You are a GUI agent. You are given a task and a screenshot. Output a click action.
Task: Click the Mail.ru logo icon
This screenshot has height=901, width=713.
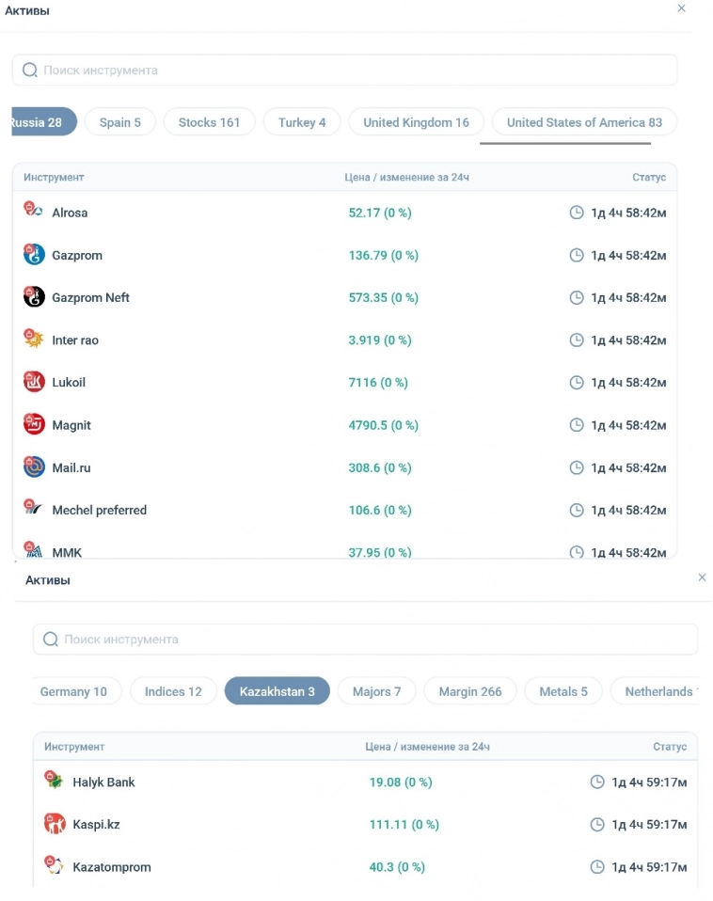[34, 467]
